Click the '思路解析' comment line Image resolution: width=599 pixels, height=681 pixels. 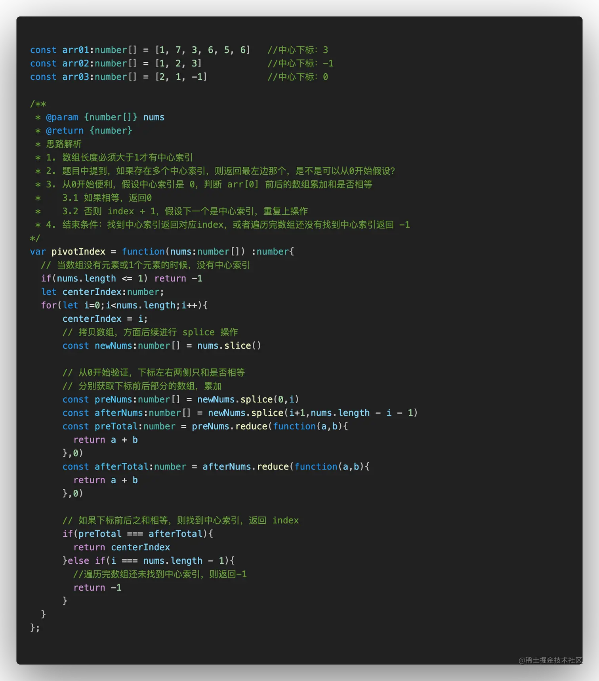(58, 144)
